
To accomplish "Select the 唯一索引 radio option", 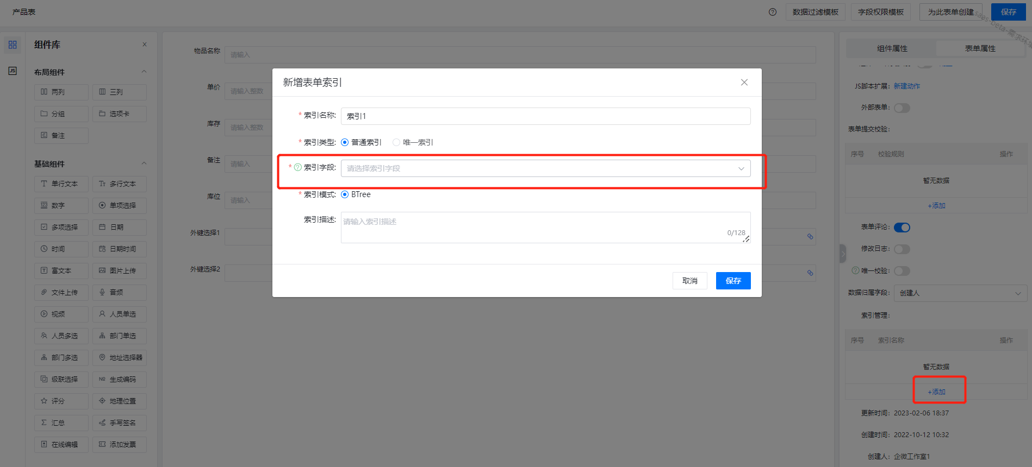I will pos(396,142).
